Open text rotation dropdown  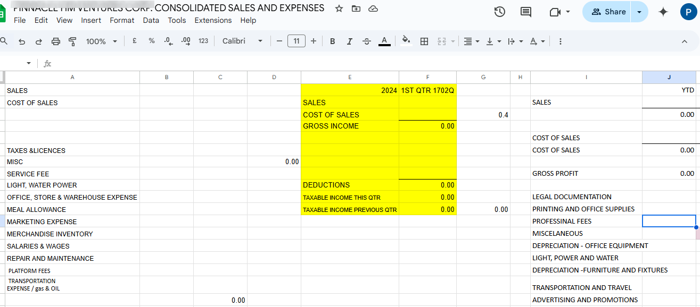tap(537, 41)
